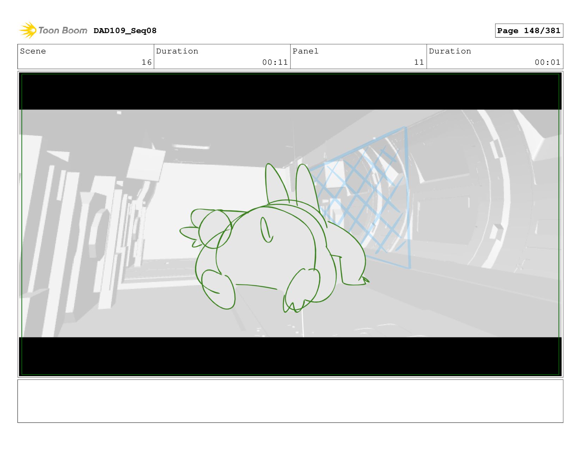Select panel number 11
581x449 pixels.
click(419, 62)
